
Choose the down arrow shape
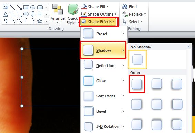click(x=33, y=14)
